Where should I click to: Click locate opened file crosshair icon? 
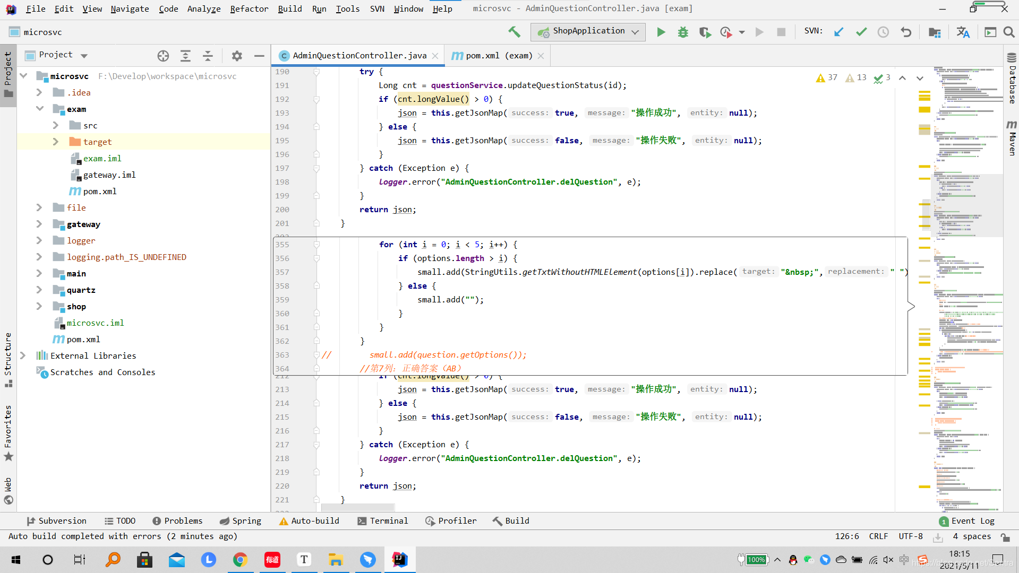coord(163,56)
